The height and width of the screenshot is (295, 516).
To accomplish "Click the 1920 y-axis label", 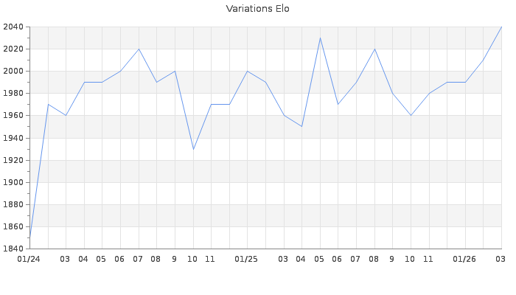I will (13, 160).
